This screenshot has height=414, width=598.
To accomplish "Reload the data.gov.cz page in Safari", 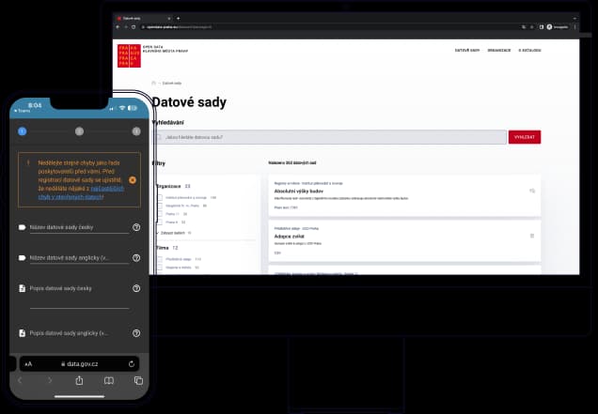I will (132, 362).
